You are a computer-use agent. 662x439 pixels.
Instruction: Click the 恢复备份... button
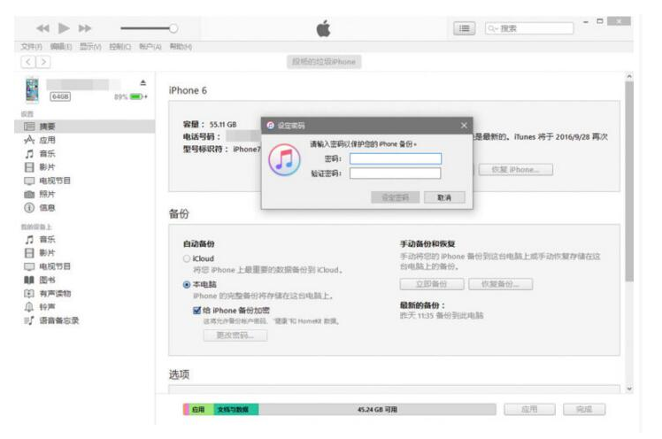pos(500,284)
